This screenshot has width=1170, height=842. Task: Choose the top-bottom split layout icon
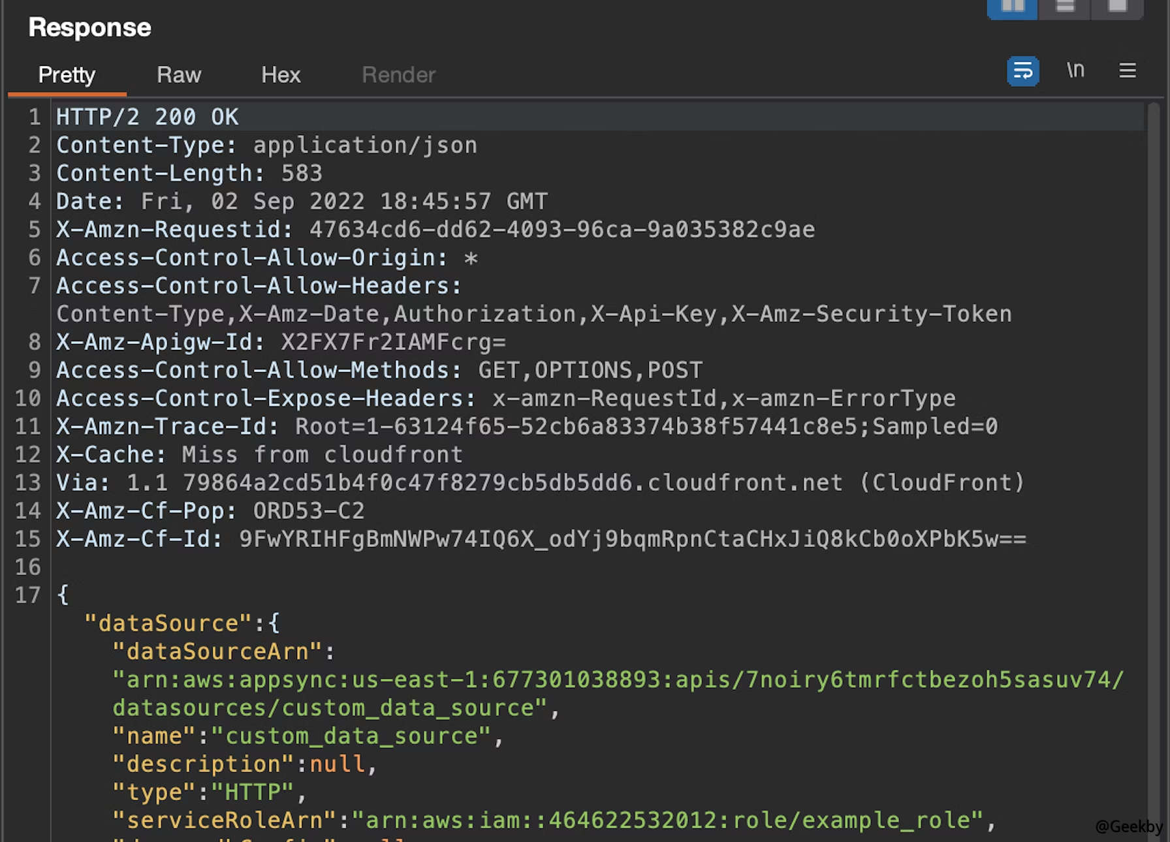(x=1065, y=8)
